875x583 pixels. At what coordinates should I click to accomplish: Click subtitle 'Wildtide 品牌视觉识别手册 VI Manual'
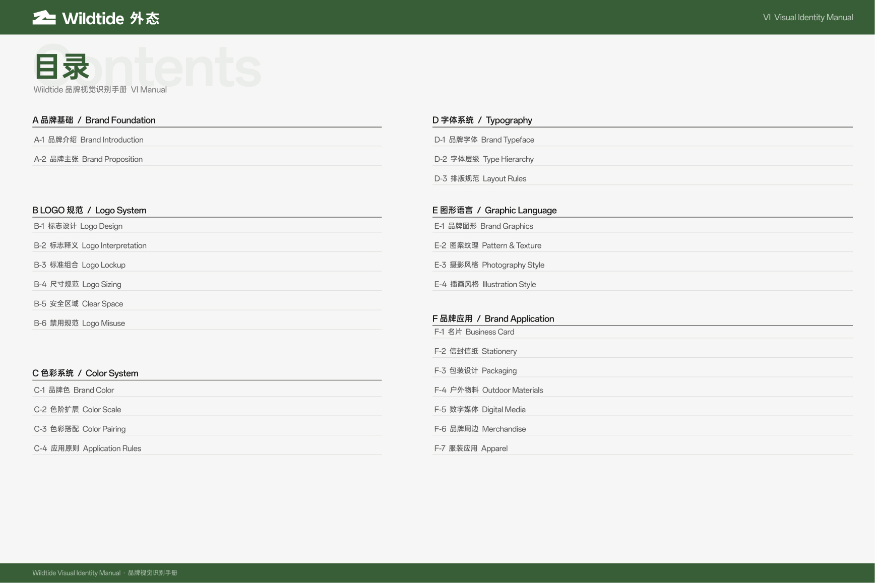coord(100,90)
